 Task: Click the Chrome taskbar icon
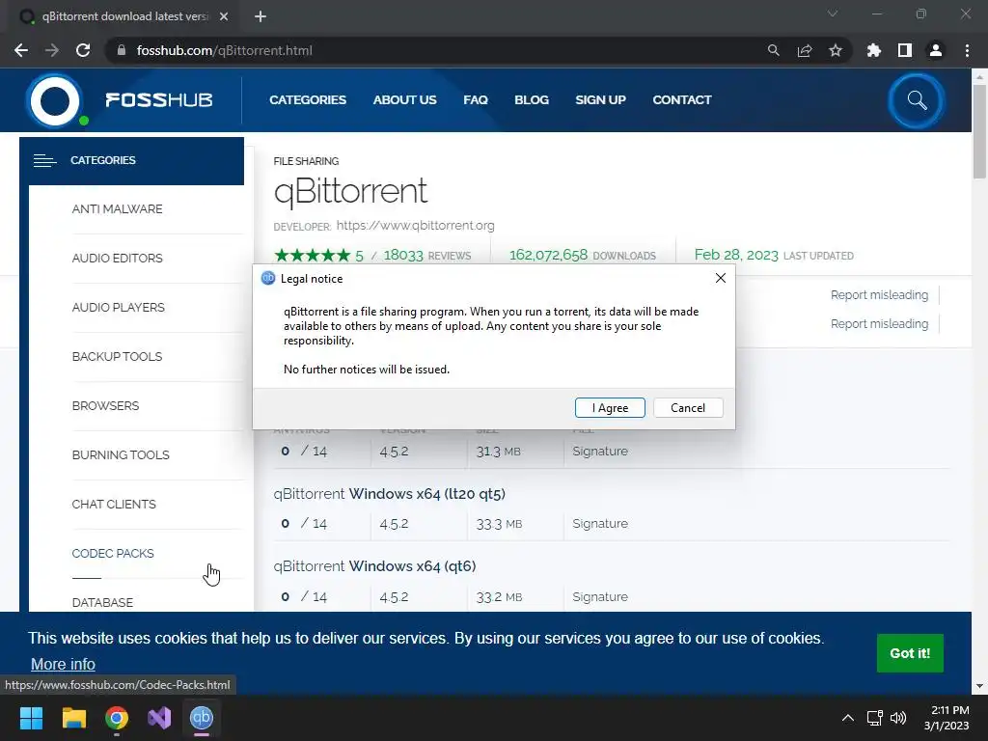[117, 718]
